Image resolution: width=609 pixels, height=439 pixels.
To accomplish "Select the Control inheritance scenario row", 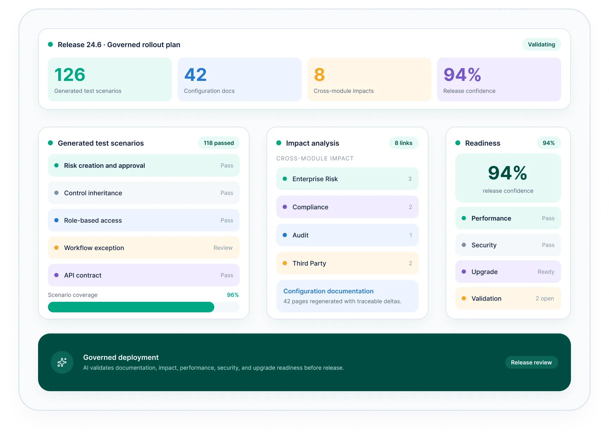I will tap(144, 193).
